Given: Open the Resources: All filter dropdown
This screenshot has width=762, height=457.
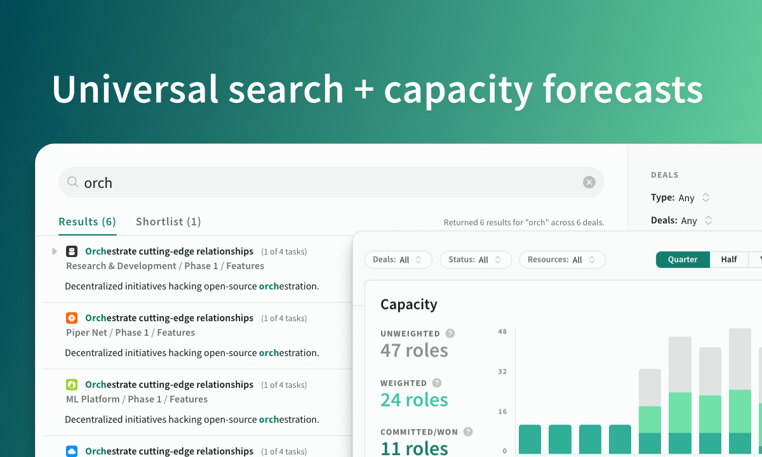Looking at the screenshot, I should [x=562, y=260].
